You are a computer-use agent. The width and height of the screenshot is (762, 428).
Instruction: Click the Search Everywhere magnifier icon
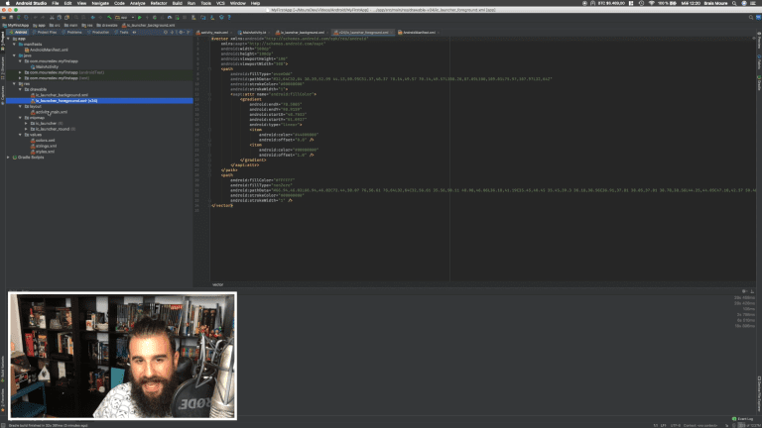[751, 18]
